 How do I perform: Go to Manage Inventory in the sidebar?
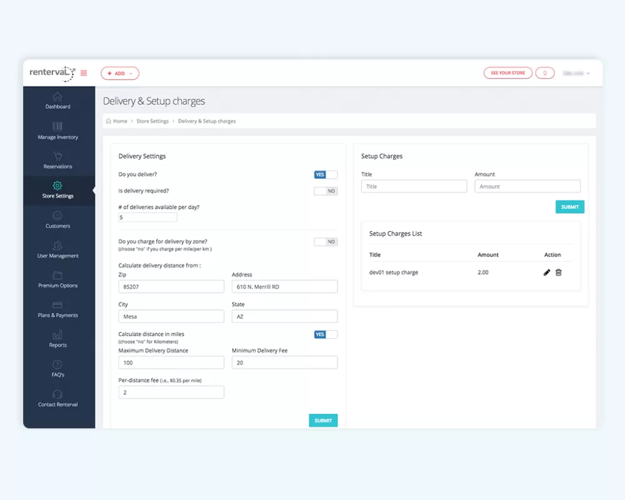click(57, 131)
